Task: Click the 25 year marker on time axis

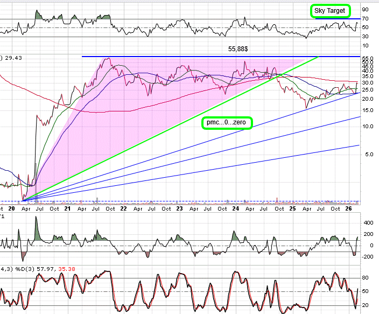Action: point(292,208)
